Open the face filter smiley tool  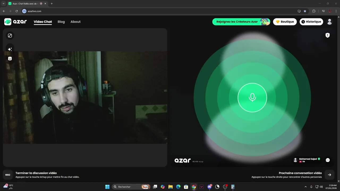tap(10, 59)
